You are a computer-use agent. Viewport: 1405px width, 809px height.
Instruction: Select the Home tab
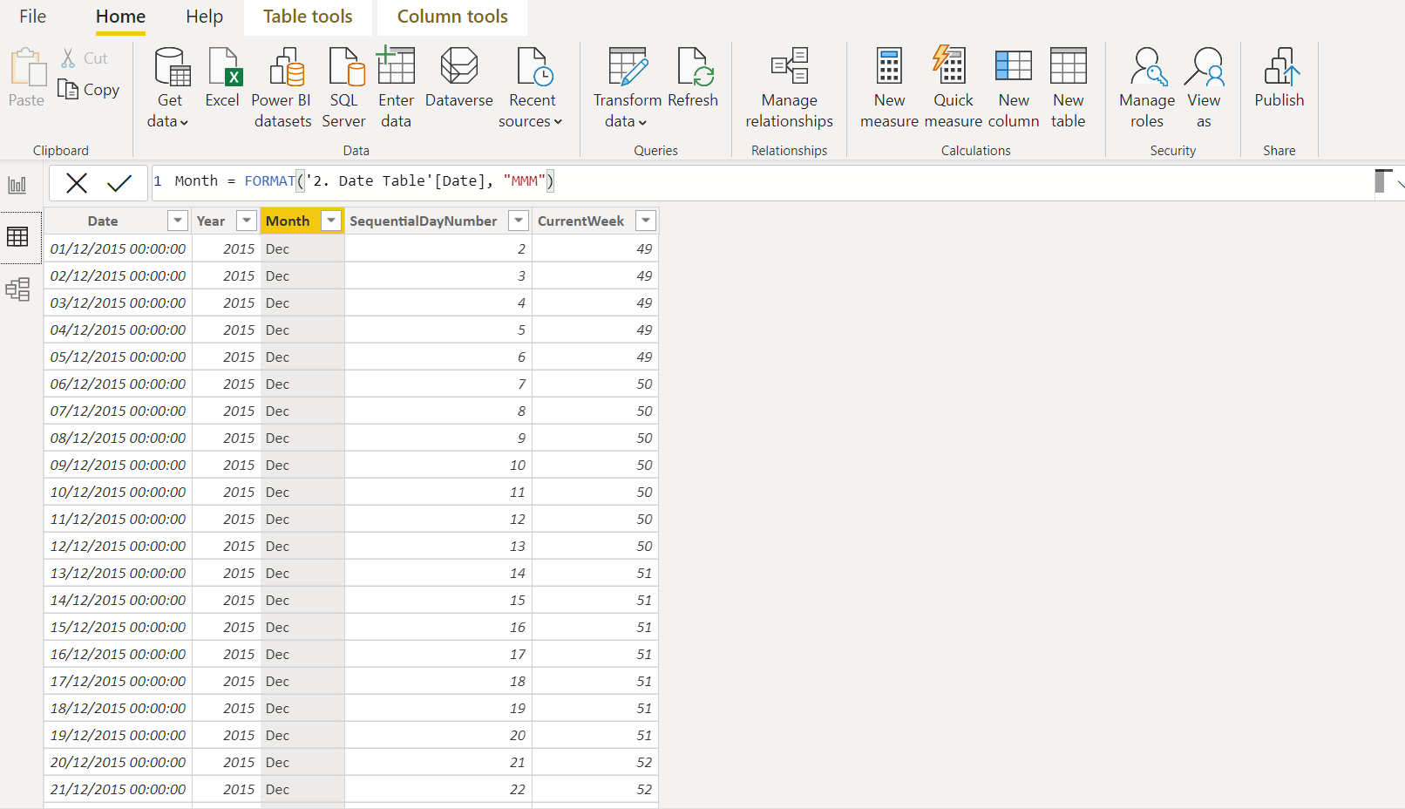click(x=120, y=17)
